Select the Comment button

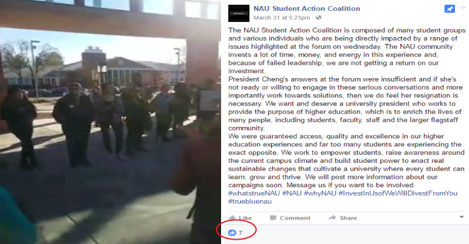point(290,218)
